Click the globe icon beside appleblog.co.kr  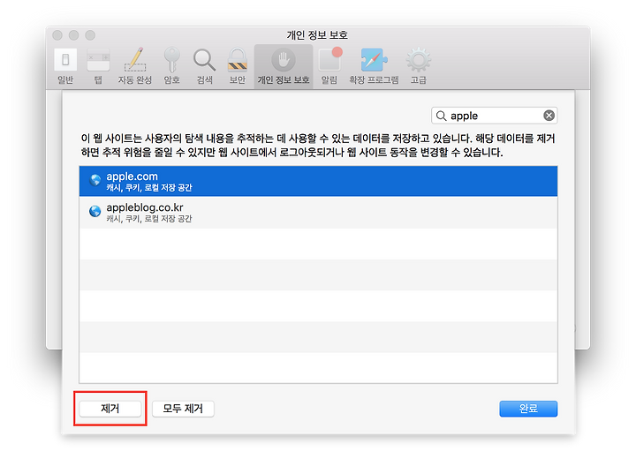coord(95,211)
